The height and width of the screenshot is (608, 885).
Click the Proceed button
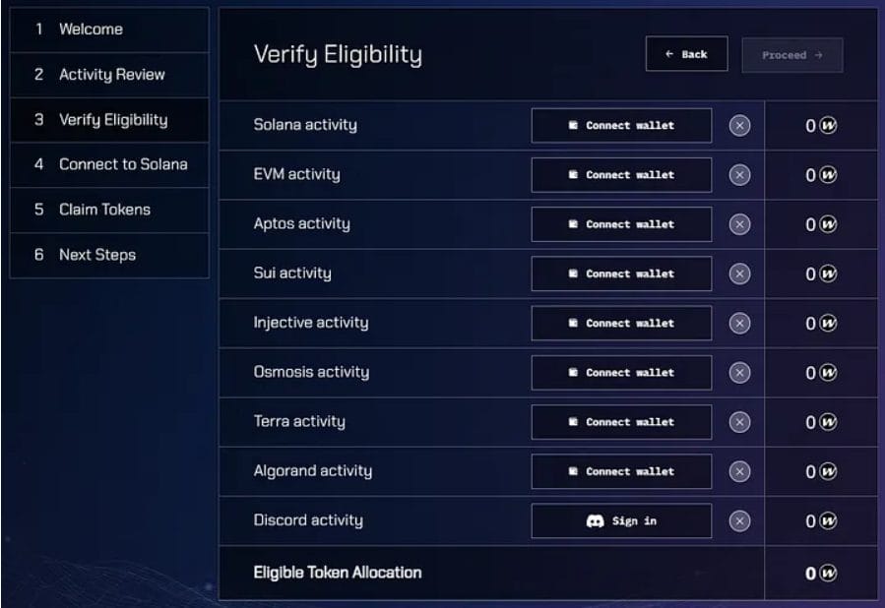click(791, 55)
